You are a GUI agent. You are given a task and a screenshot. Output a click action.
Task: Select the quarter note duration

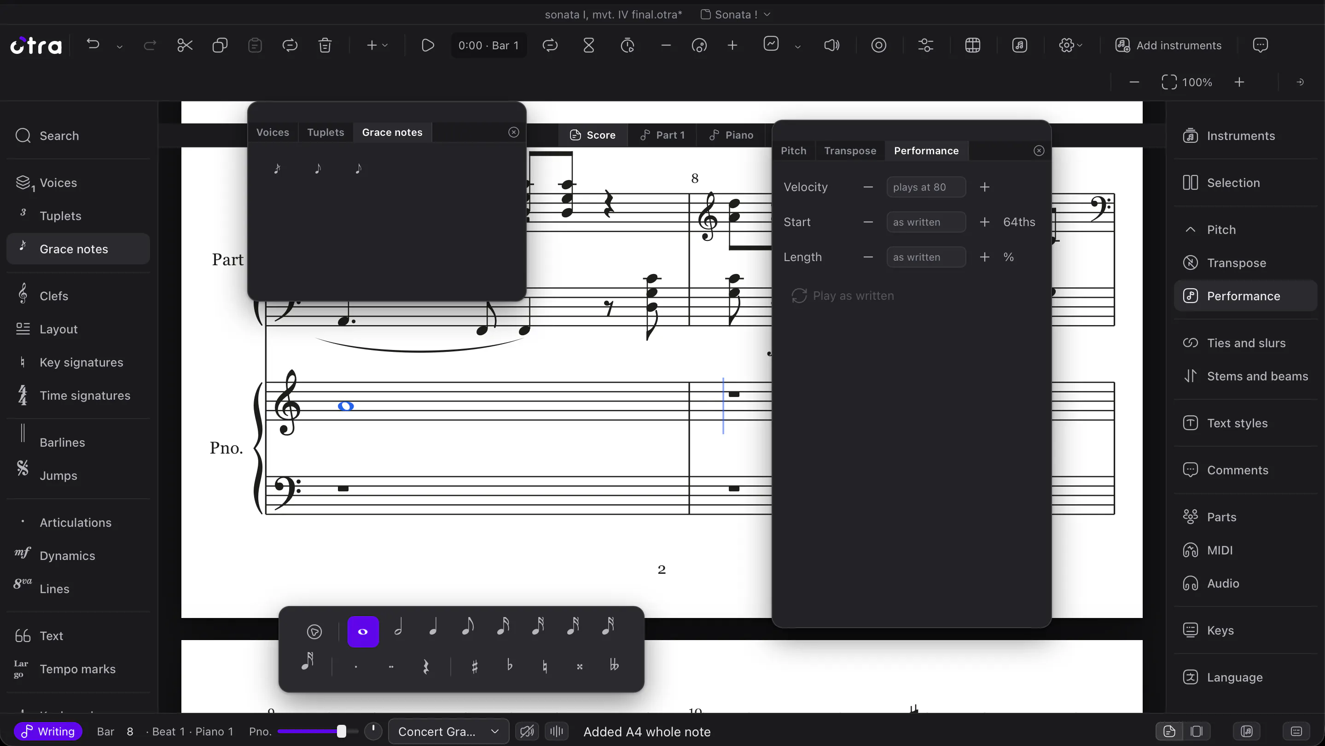point(433,628)
